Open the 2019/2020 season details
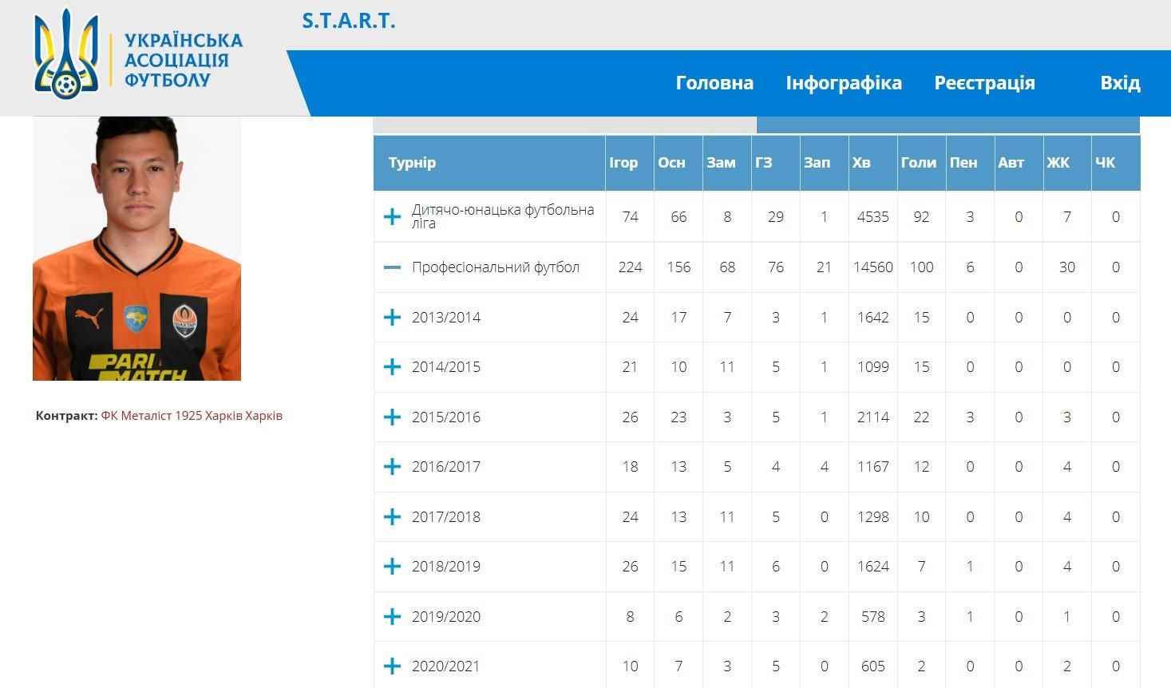1171x688 pixels. coord(392,617)
